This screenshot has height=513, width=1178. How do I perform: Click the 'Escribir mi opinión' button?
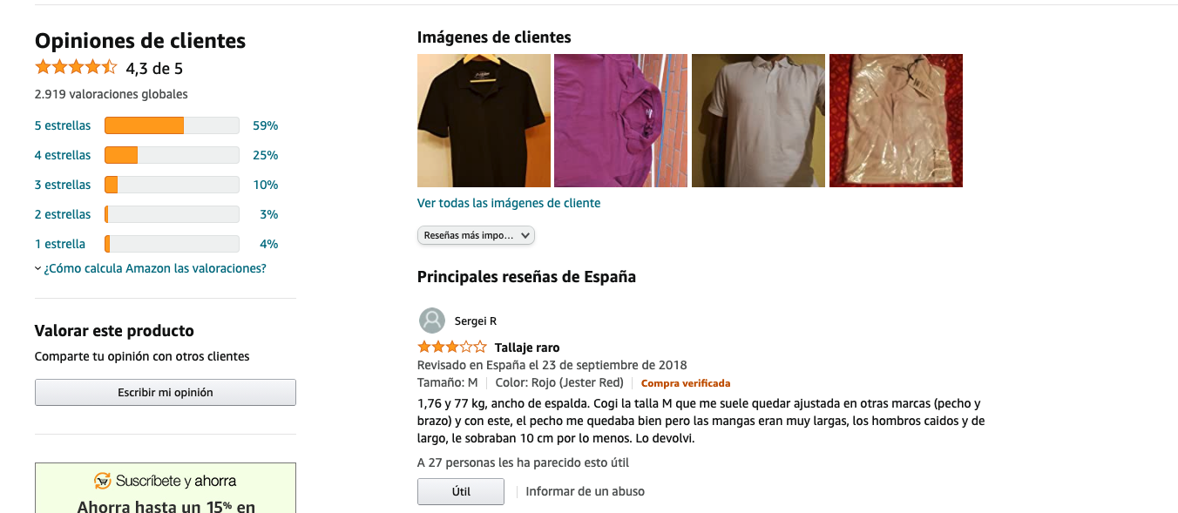tap(166, 393)
